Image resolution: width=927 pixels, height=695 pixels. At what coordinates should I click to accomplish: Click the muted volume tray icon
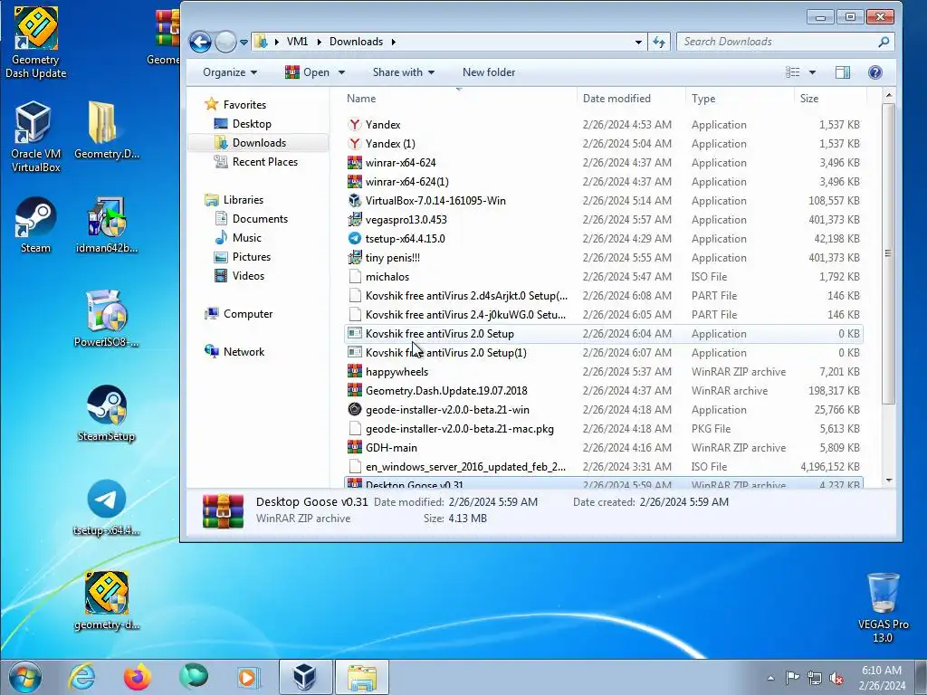836,678
